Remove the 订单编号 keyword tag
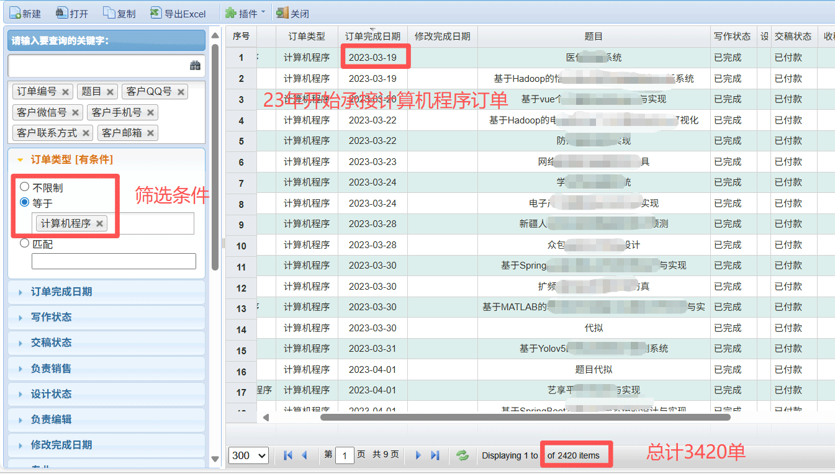Viewport: 835px width, 474px height. pos(65,92)
